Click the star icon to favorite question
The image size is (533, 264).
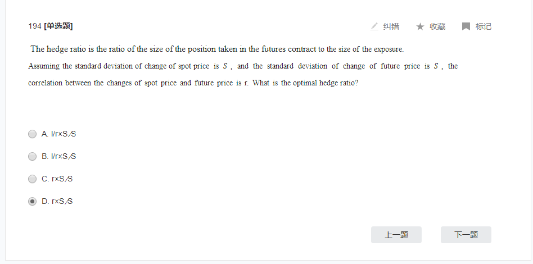pos(420,26)
